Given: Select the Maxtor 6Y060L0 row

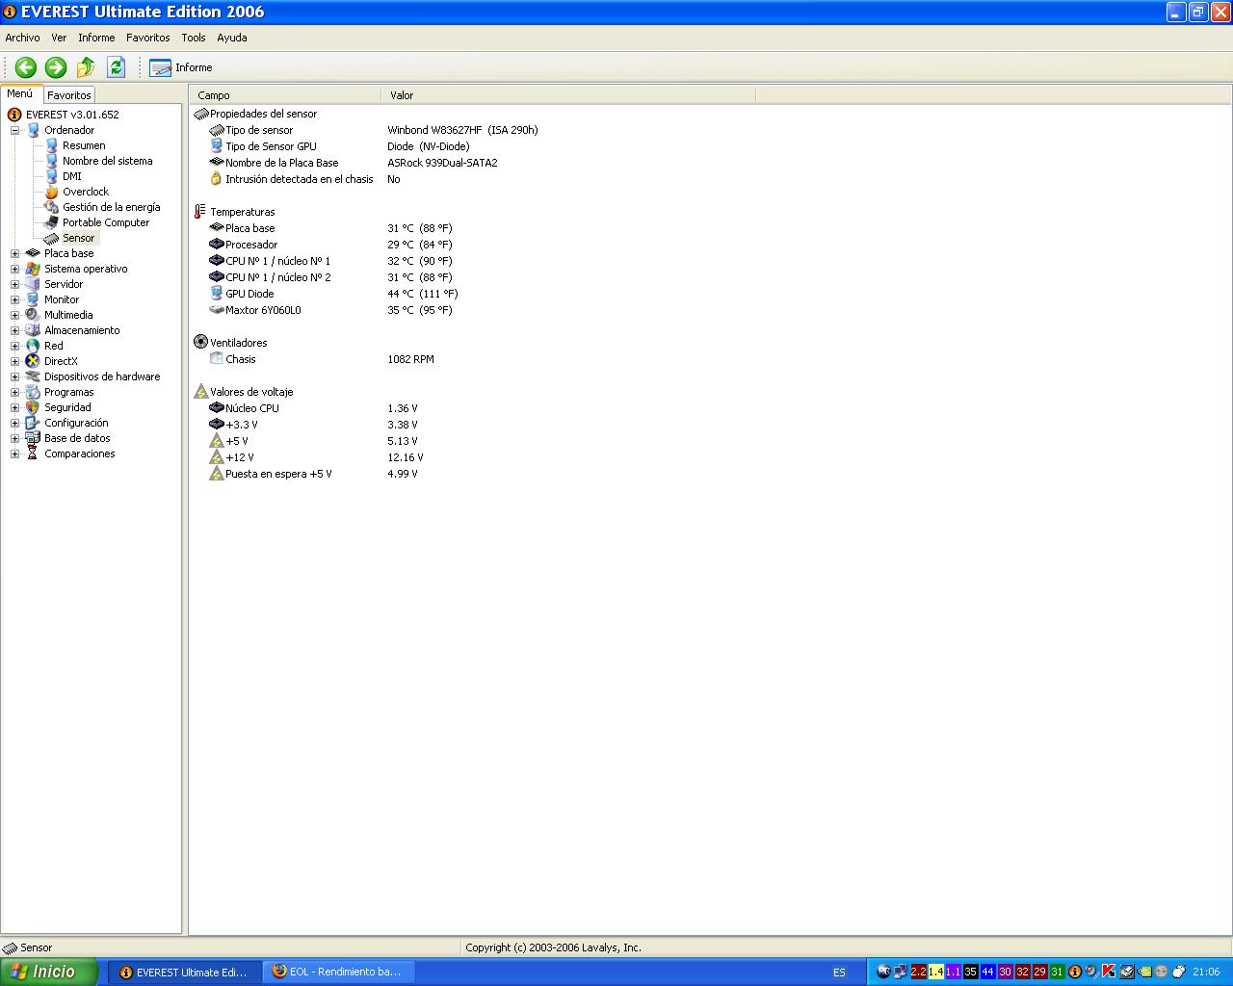Looking at the screenshot, I should [x=330, y=310].
